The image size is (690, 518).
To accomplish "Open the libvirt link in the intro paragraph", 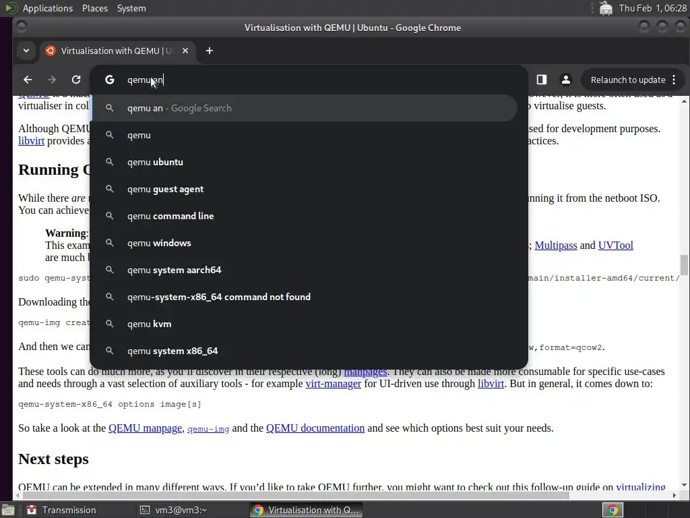I will (x=31, y=141).
